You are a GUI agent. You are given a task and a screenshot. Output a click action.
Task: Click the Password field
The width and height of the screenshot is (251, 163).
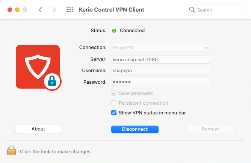(x=161, y=82)
